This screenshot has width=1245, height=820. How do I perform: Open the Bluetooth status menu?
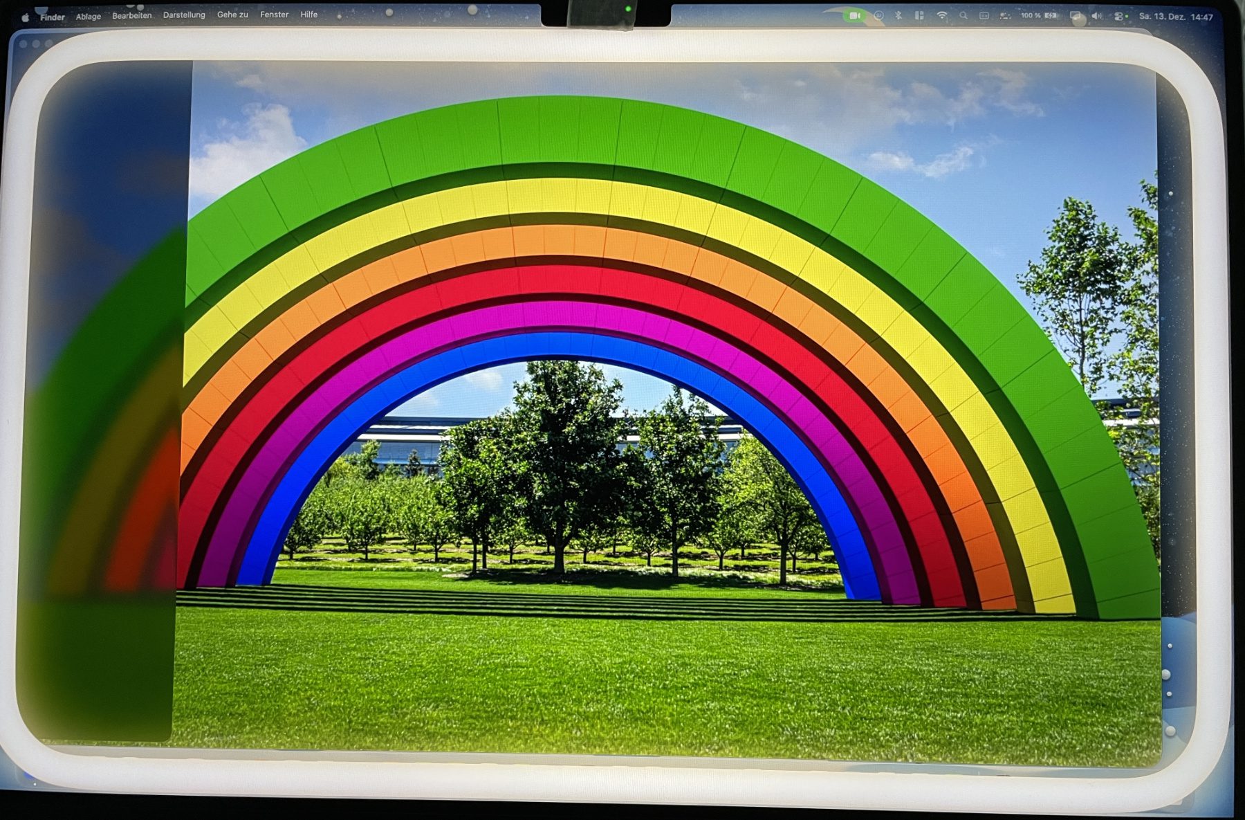[x=898, y=15]
